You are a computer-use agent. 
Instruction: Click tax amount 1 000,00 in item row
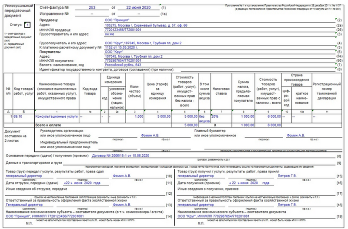(248, 116)
